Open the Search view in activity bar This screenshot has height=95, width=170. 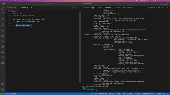[3, 14]
